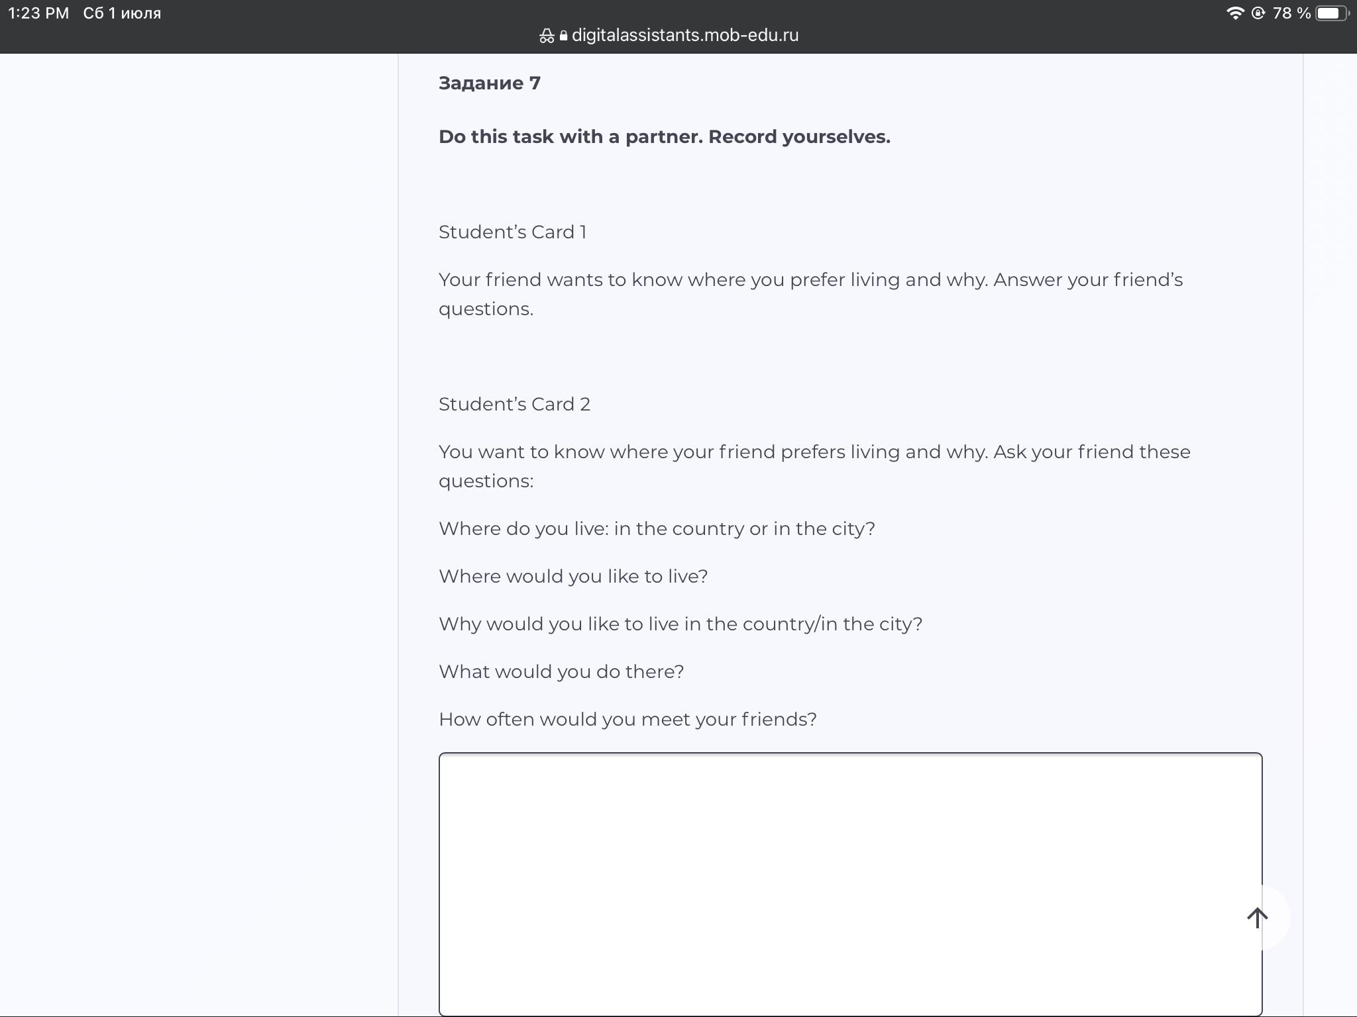This screenshot has height=1017, width=1357.
Task: Click 'Why would you like to live' question
Action: pos(680,624)
